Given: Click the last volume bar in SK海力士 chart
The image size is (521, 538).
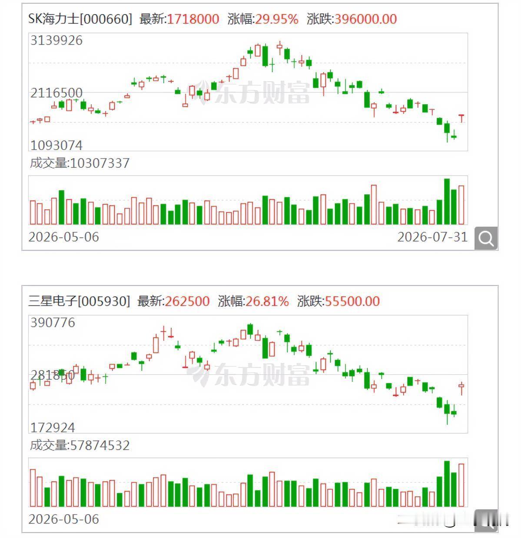Looking at the screenshot, I should (x=461, y=205).
